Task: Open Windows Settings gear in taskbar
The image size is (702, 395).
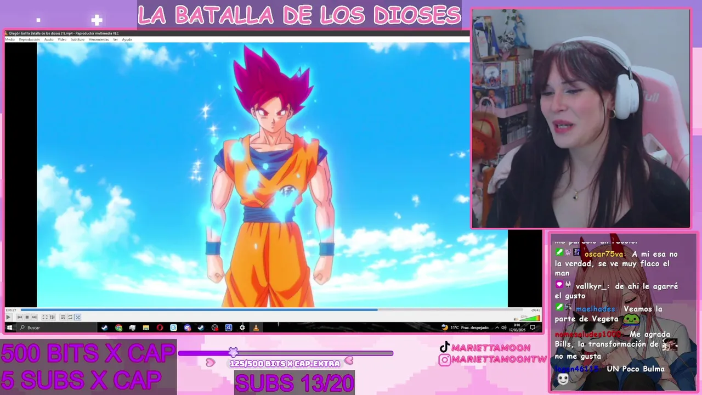Action: (242, 328)
